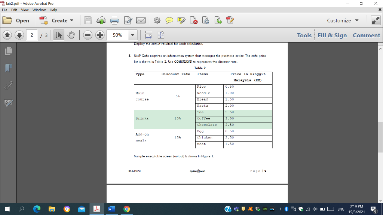This screenshot has height=215, width=383.
Task: Go to next page arrow
Action: tap(19, 35)
